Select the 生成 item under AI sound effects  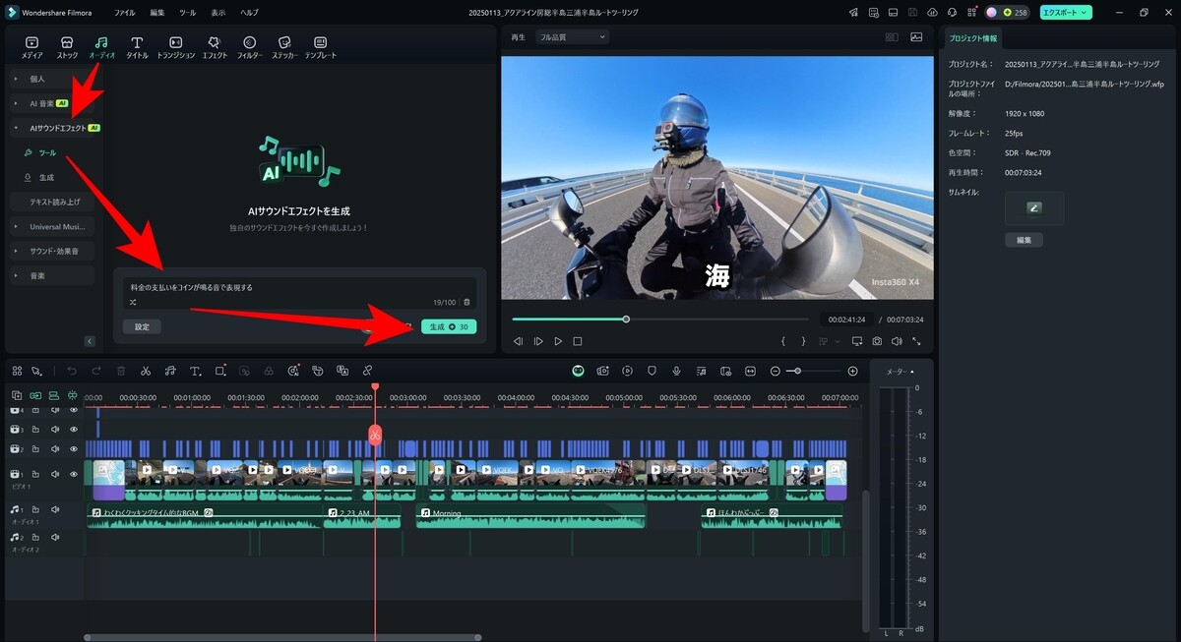tap(46, 177)
